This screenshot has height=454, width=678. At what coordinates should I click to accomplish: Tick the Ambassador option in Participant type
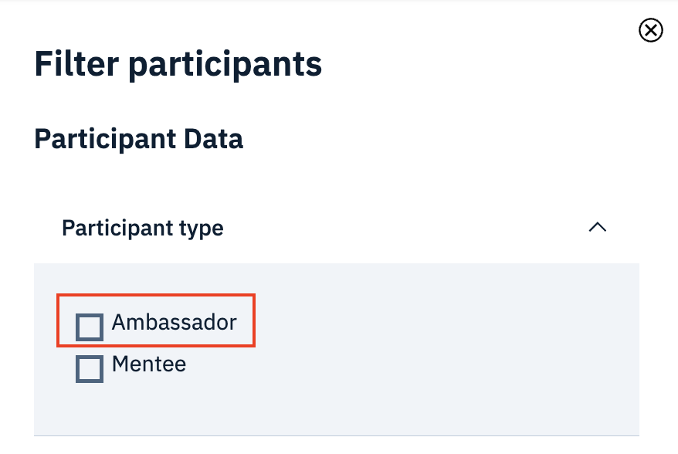click(x=90, y=326)
